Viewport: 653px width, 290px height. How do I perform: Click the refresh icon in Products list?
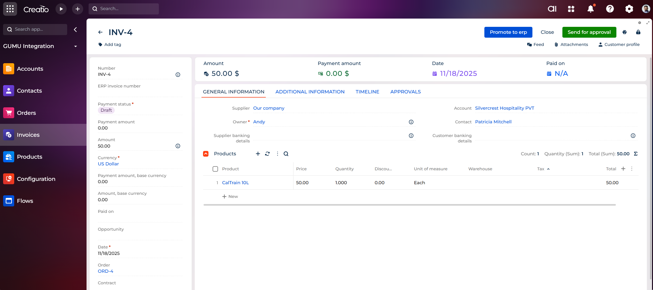(x=267, y=154)
